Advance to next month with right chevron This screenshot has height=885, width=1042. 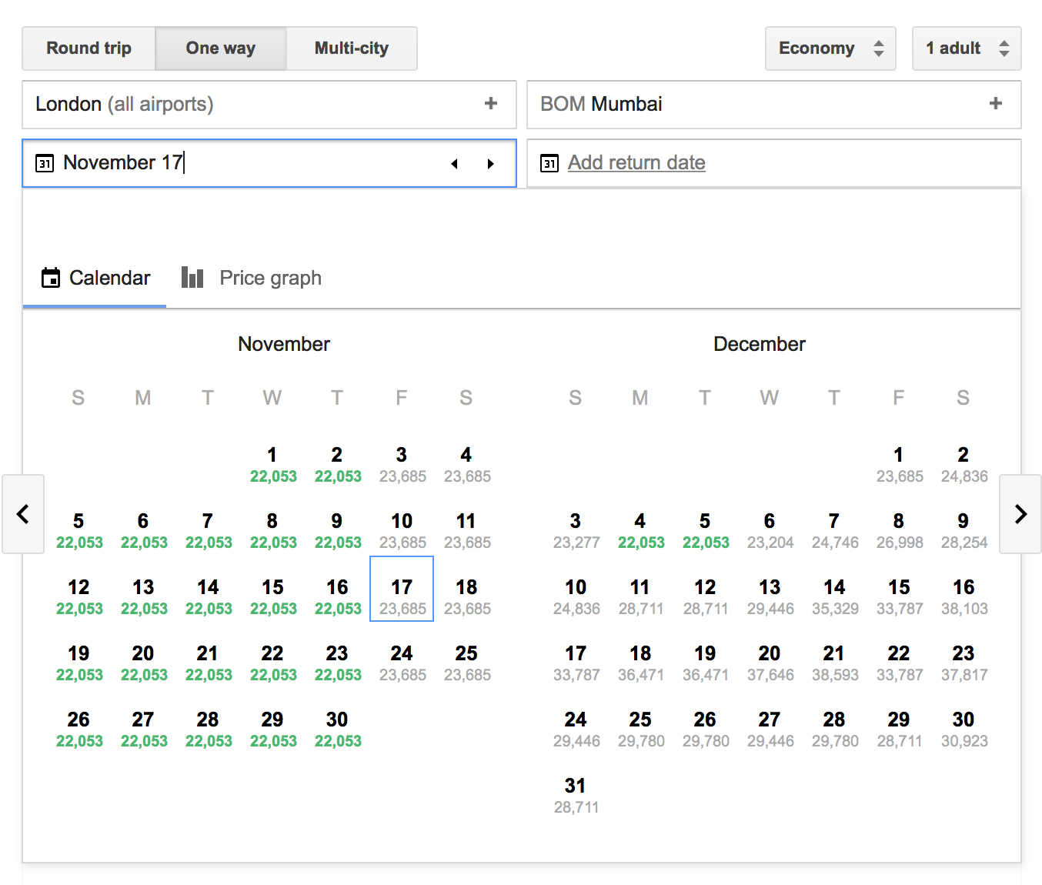[x=1020, y=514]
